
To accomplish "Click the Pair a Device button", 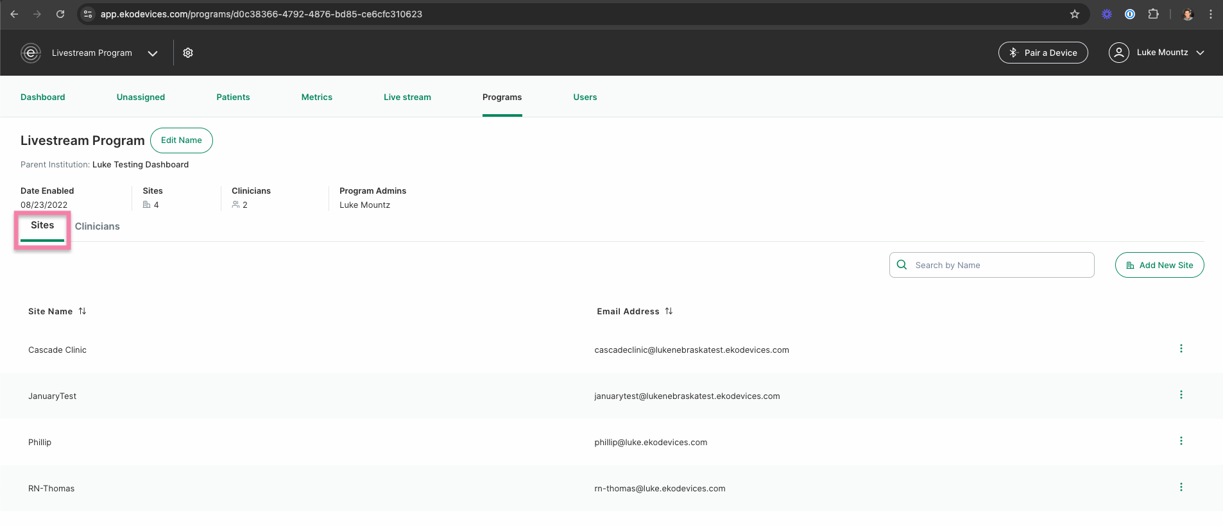I will point(1043,53).
